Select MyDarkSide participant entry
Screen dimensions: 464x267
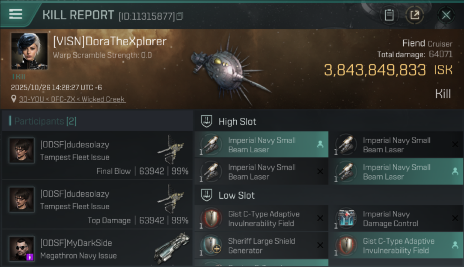tap(97, 249)
